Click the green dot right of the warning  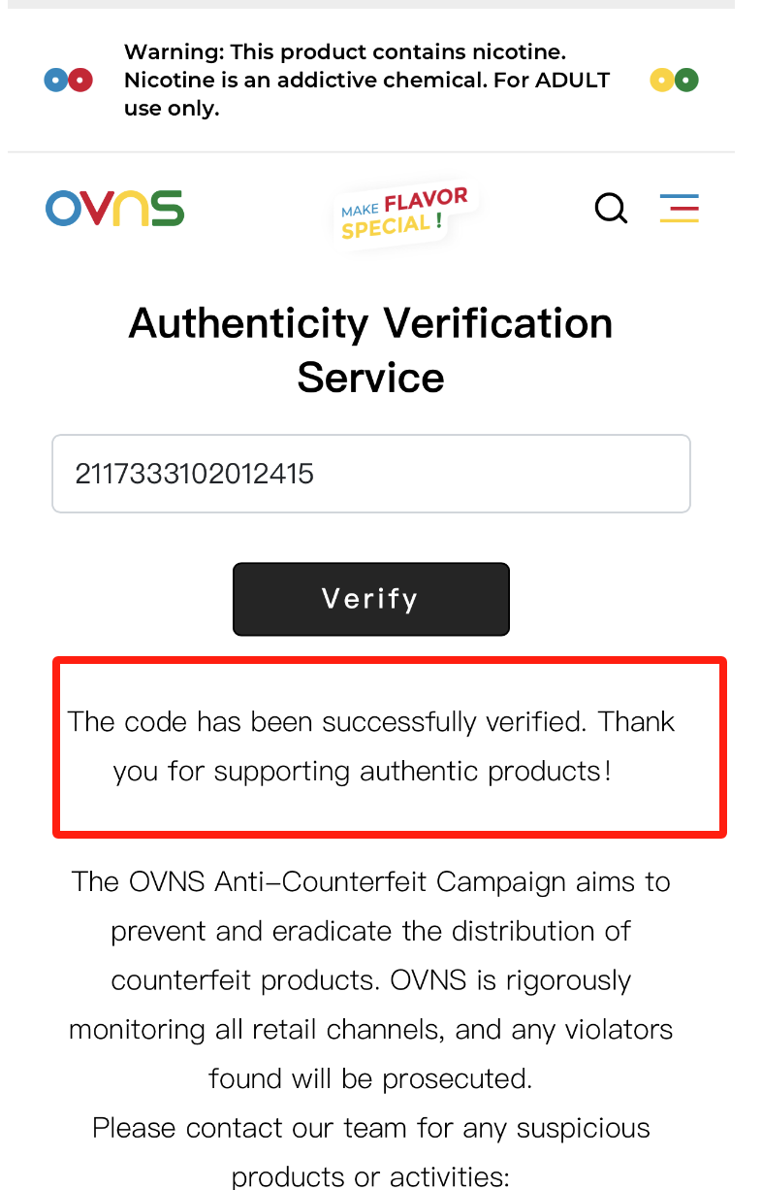tap(686, 80)
